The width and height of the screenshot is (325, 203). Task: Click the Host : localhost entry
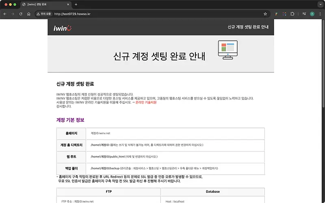[x=175, y=201]
